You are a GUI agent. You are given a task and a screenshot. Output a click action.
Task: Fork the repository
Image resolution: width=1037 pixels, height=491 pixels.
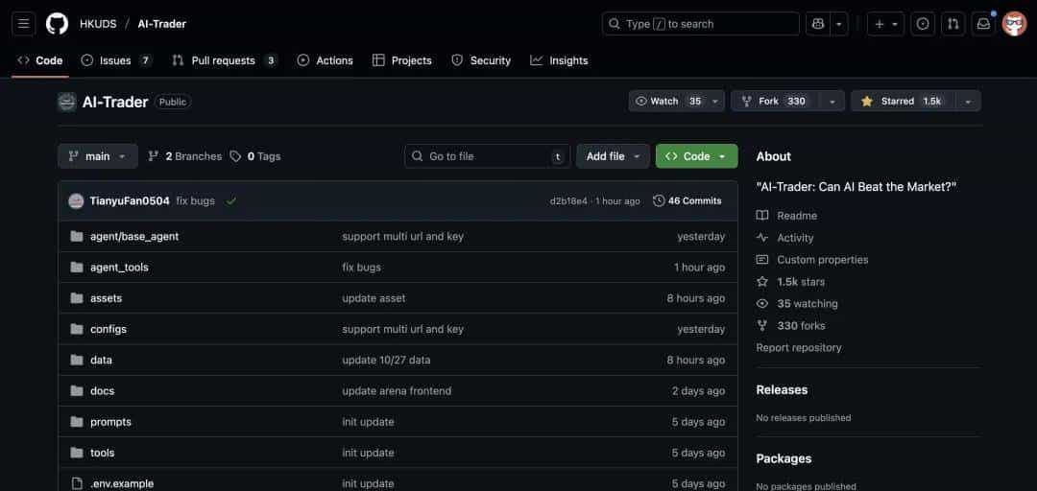coord(775,101)
